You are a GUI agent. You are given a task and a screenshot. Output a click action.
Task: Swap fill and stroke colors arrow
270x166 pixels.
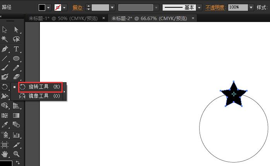click(x=18, y=162)
